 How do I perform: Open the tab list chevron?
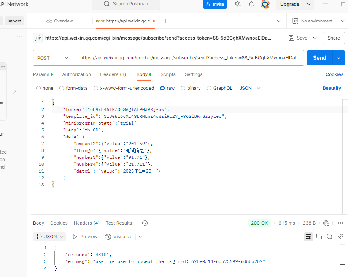pyautogui.click(x=279, y=21)
